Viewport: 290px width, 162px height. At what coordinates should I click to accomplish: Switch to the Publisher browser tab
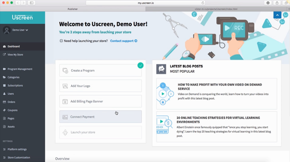tap(73, 9)
